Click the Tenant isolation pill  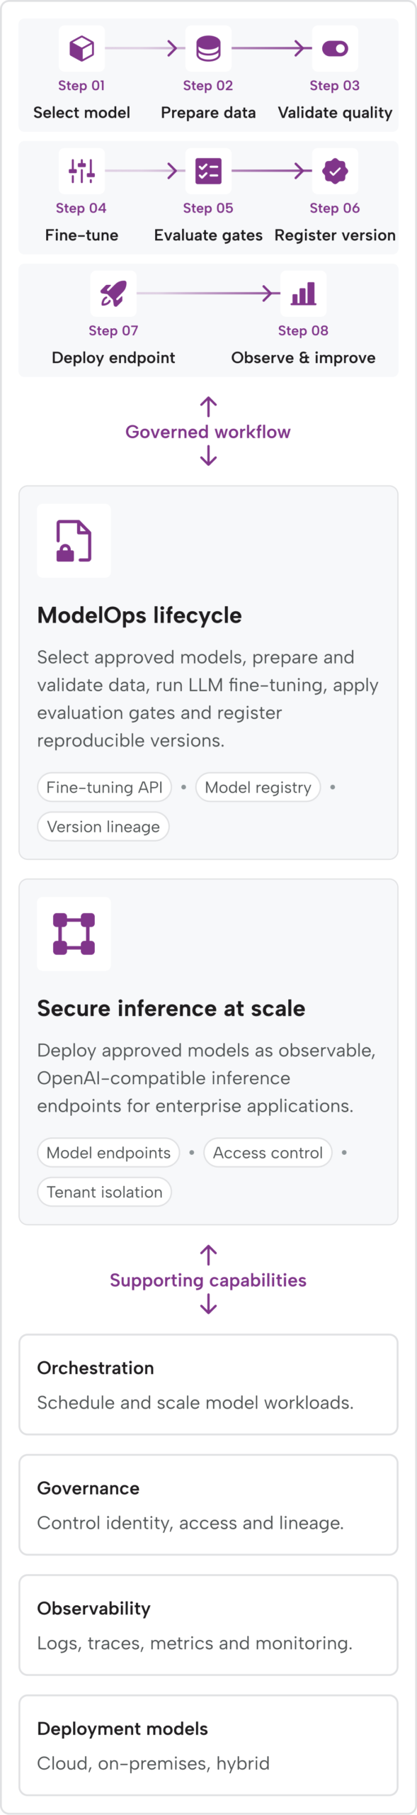pos(104,1192)
